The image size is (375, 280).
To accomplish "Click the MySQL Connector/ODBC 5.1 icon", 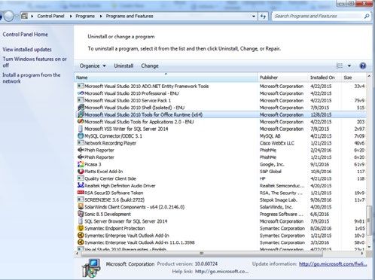I will [x=81, y=135].
